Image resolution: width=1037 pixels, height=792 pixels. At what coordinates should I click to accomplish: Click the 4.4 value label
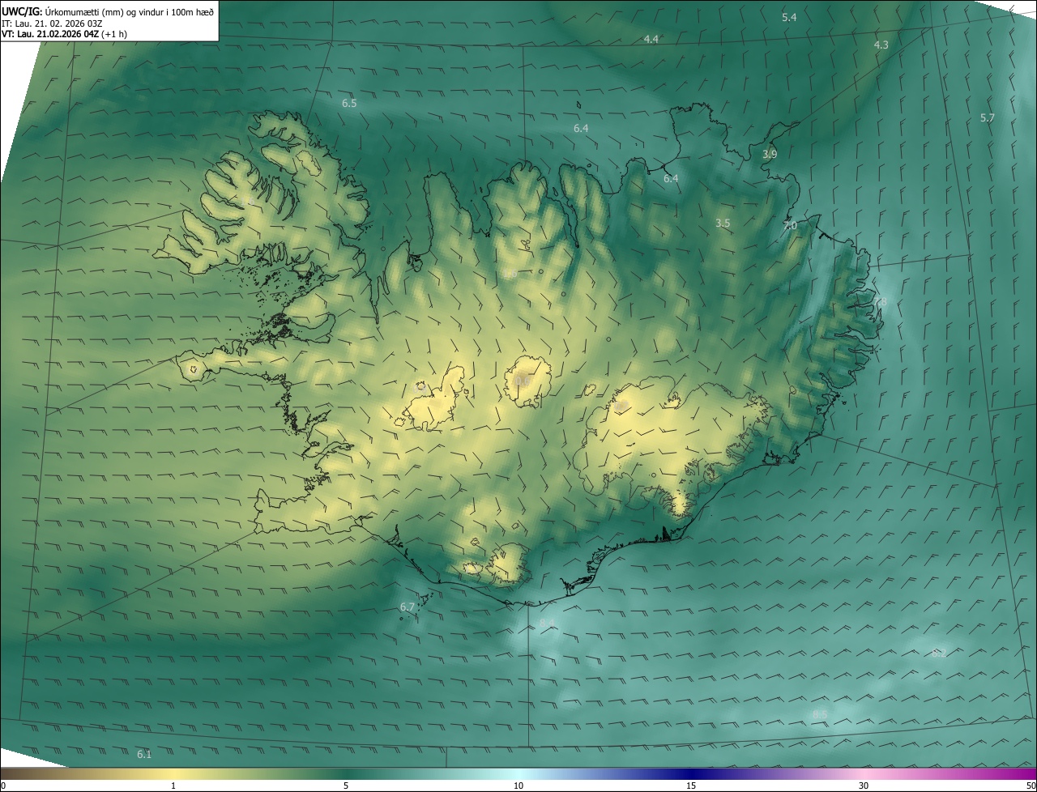[x=651, y=39]
